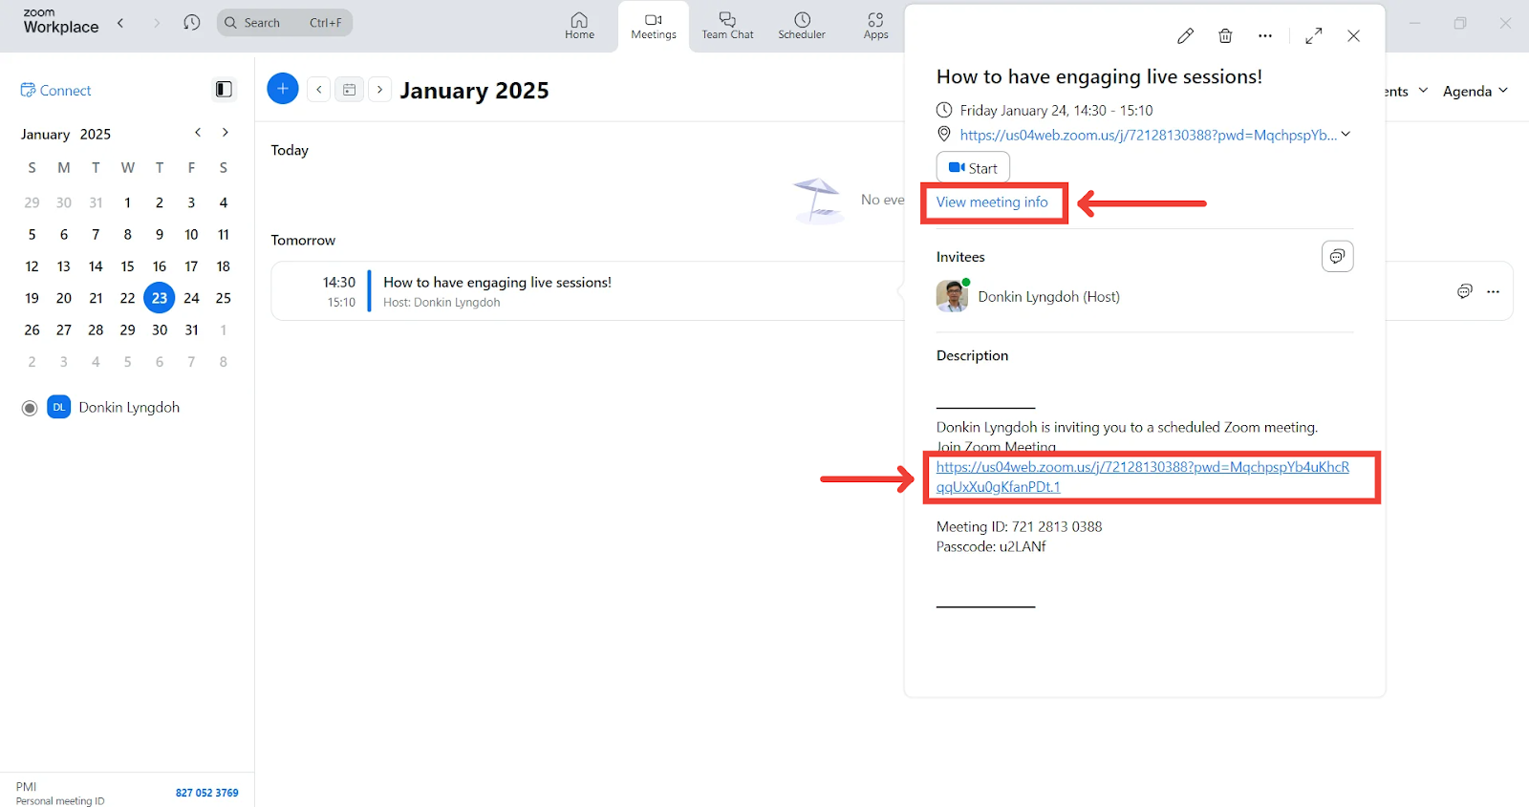Open the Scheduler tab
This screenshot has width=1529, height=807.
tap(802, 26)
